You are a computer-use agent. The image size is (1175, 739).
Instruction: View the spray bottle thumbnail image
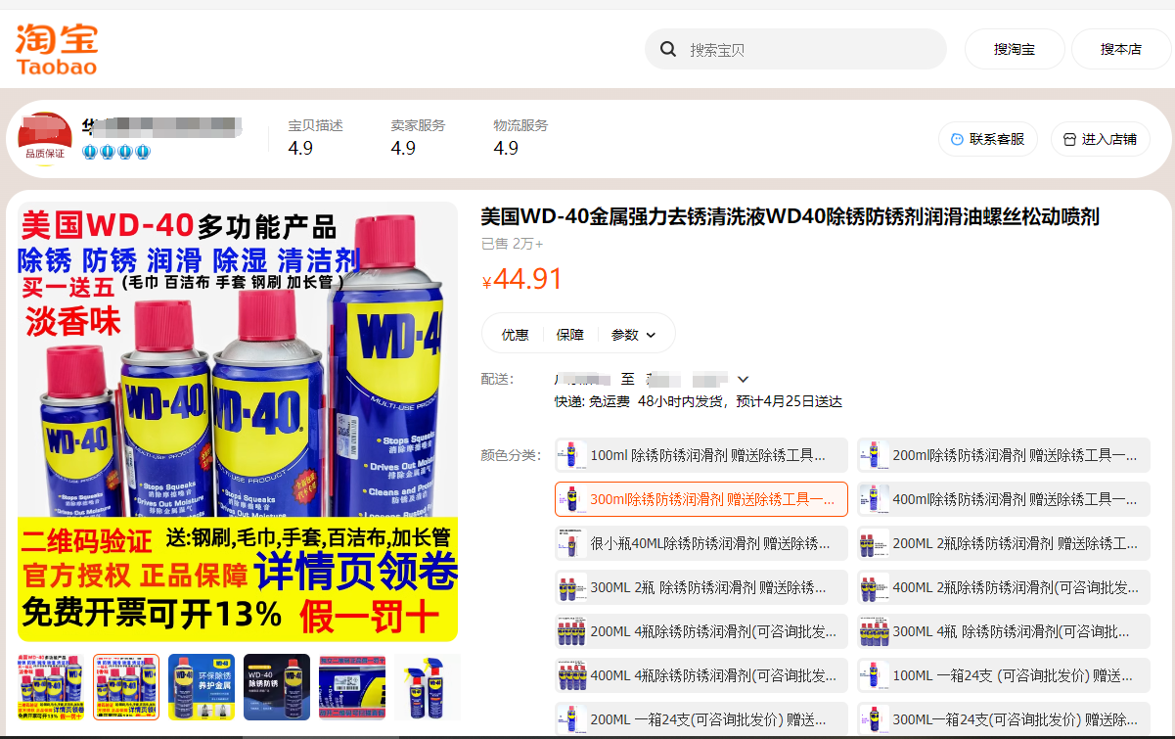(427, 686)
